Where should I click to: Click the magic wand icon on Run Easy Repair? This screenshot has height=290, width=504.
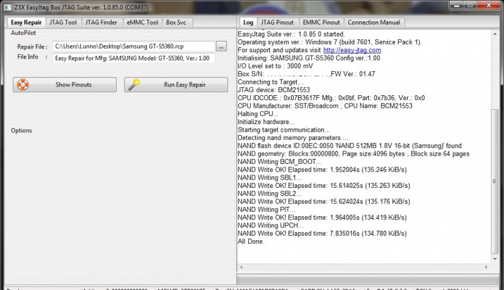point(134,84)
